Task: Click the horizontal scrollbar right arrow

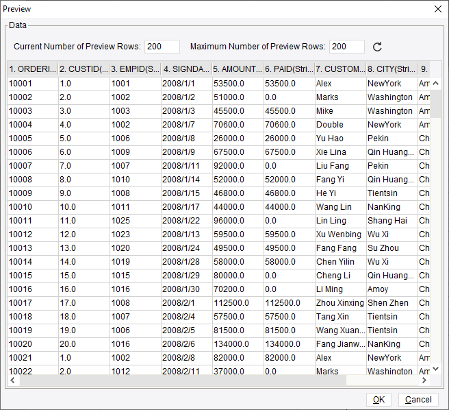Action: [x=424, y=381]
